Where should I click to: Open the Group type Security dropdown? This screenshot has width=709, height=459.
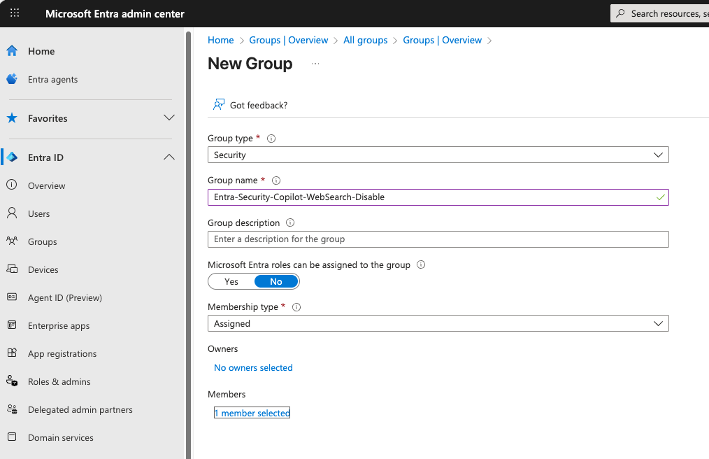pyautogui.click(x=438, y=155)
